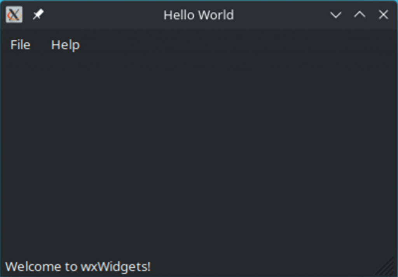Show window menu via wxWidgets logo
The width and height of the screenshot is (398, 277).
coord(14,15)
